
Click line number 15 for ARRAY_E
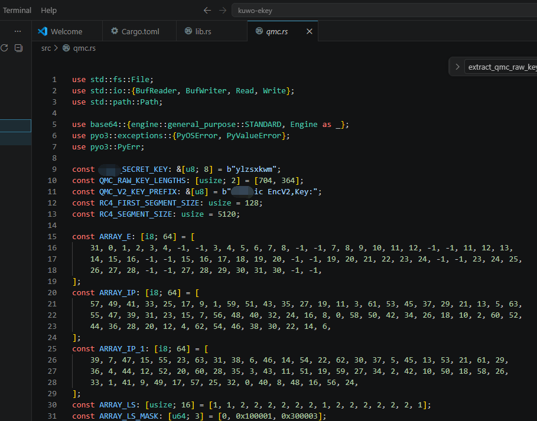pos(52,237)
